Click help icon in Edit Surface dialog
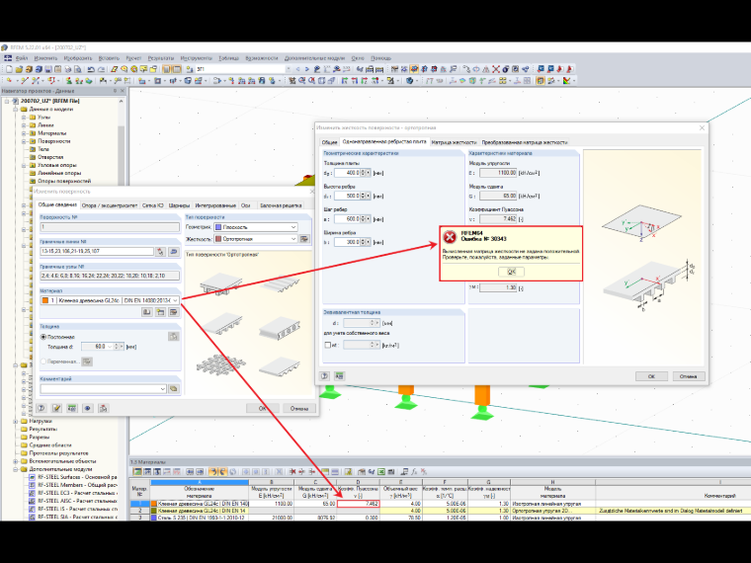751x563 pixels. [42, 408]
